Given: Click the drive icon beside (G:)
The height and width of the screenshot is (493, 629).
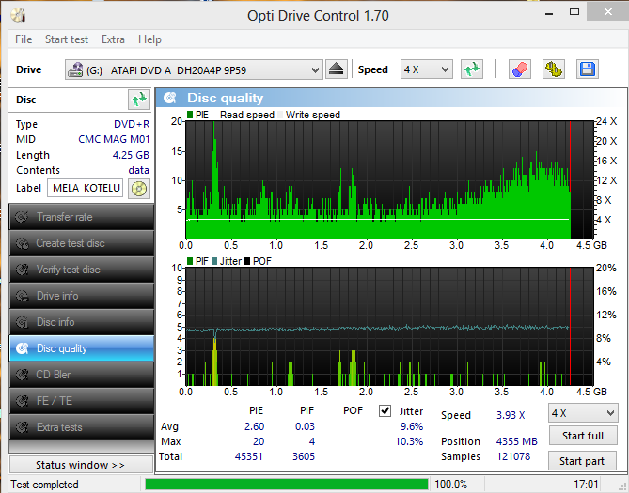Looking at the screenshot, I should tap(75, 70).
